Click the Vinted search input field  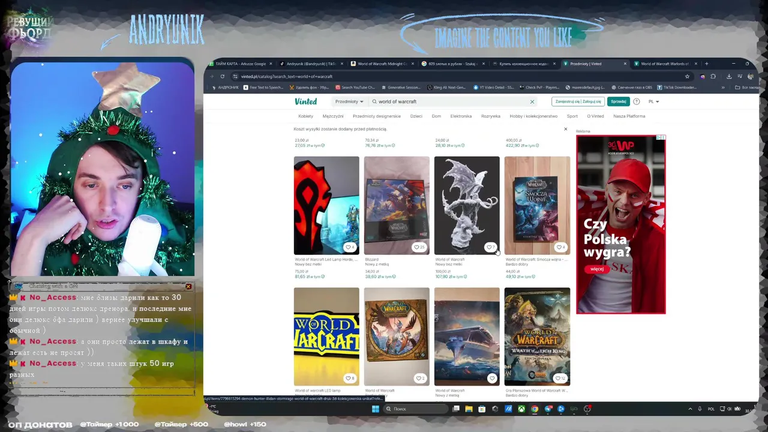[x=453, y=102]
